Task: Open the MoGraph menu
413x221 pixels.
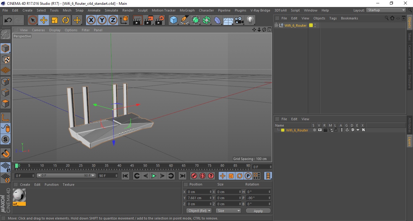Action: click(187, 10)
